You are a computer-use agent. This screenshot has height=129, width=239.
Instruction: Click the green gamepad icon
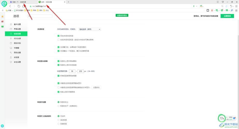227,10
